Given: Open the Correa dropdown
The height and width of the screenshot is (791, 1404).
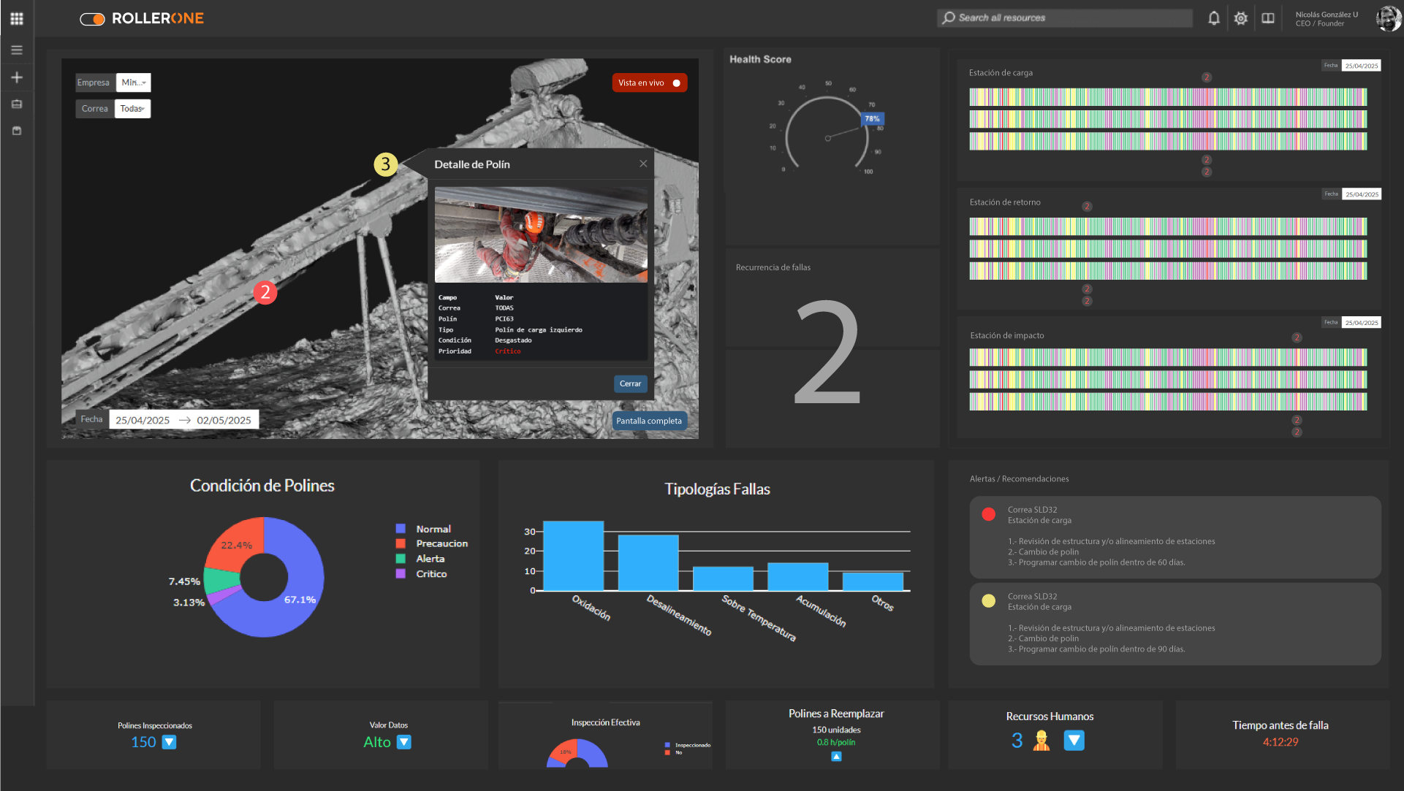Looking at the screenshot, I should pyautogui.click(x=132, y=109).
